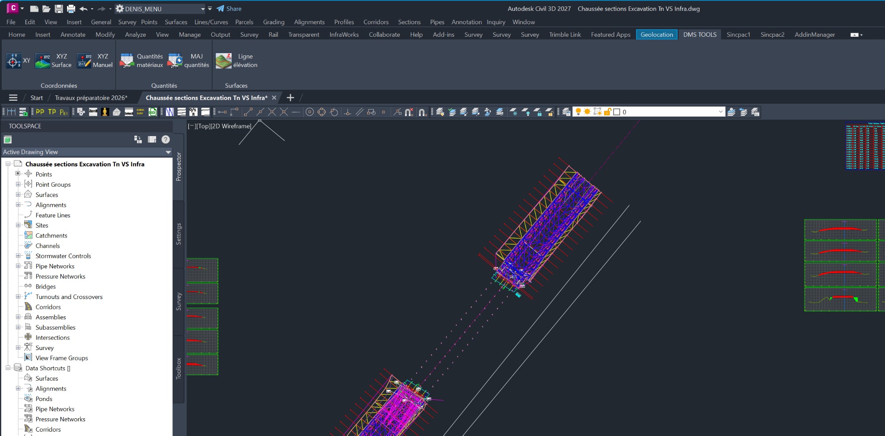The width and height of the screenshot is (885, 436).
Task: Click the Layer Lock toolbar icon
Action: click(538, 112)
